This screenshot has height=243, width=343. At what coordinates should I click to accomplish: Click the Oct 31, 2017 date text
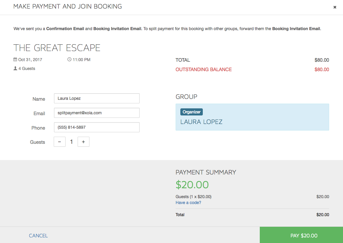coord(30,59)
